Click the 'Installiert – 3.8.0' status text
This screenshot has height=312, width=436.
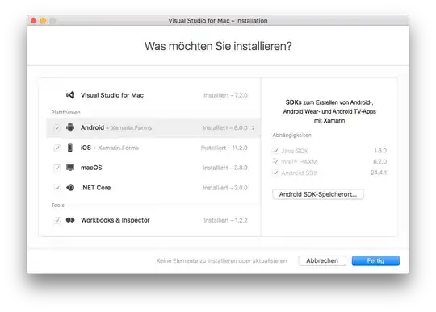coord(225,168)
